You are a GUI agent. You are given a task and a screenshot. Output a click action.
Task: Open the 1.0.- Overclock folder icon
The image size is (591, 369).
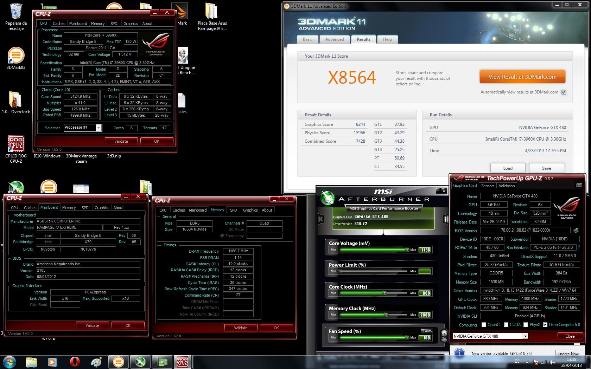[x=16, y=103]
